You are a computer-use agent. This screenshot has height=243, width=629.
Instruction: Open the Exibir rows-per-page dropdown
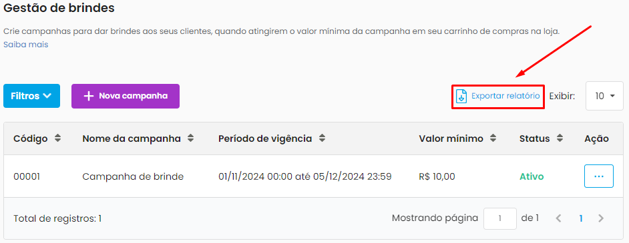coord(604,96)
